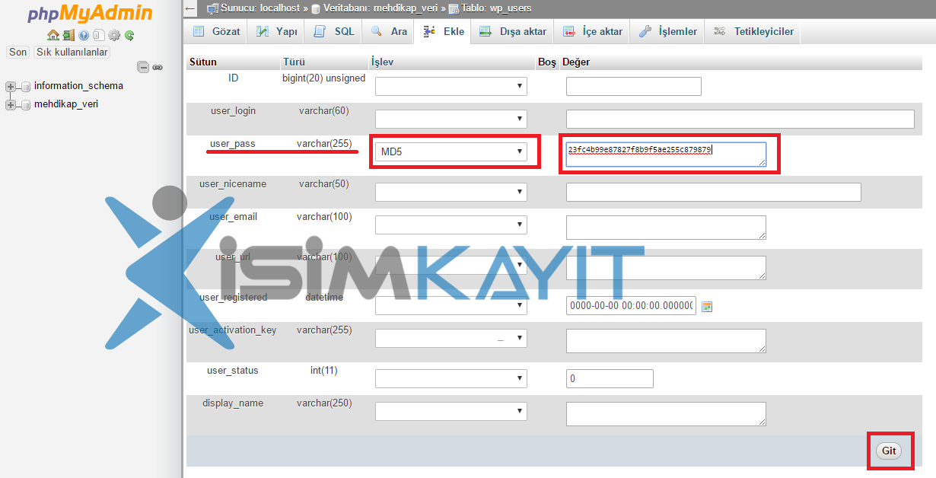Open navigation panel settings gear icon
The width and height of the screenshot is (936, 478).
point(114,35)
